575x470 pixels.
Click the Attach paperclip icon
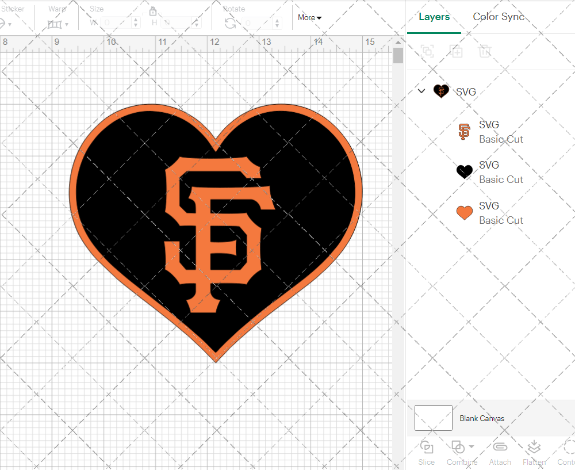click(x=500, y=448)
